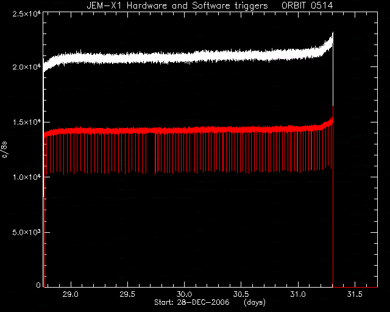The height and width of the screenshot is (312, 390).
Task: Click the 2.5×10⁴ y-axis tick label
Action: [27, 13]
